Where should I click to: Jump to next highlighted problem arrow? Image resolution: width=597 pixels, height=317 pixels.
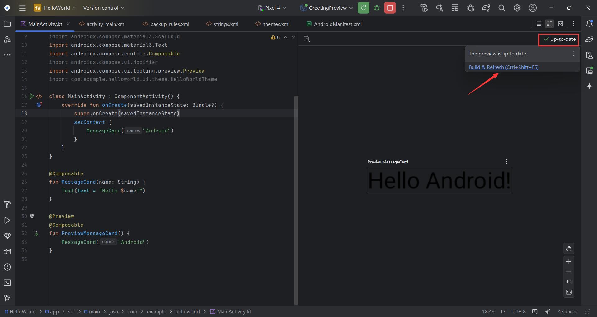[x=293, y=37]
